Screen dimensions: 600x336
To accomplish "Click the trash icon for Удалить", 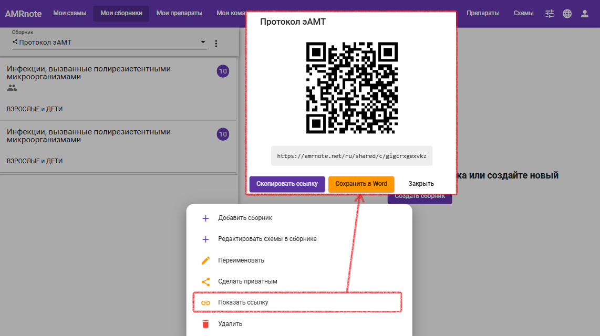I will click(205, 324).
